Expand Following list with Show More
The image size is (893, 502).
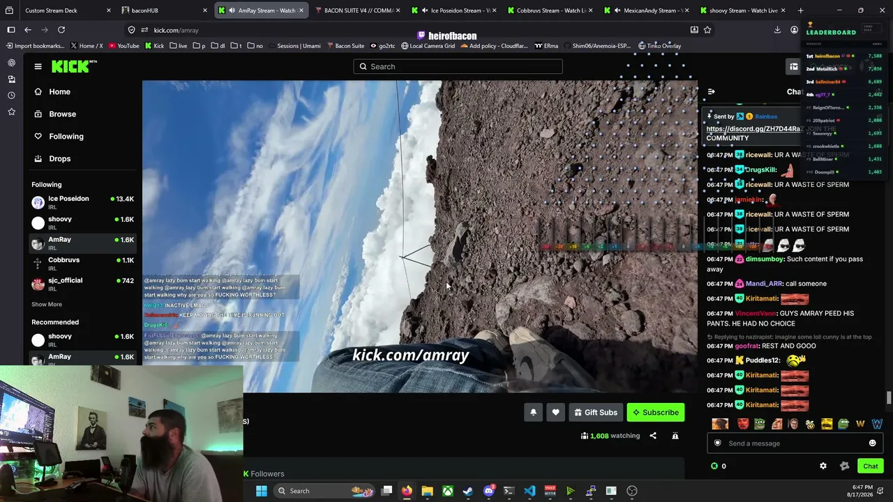(47, 304)
